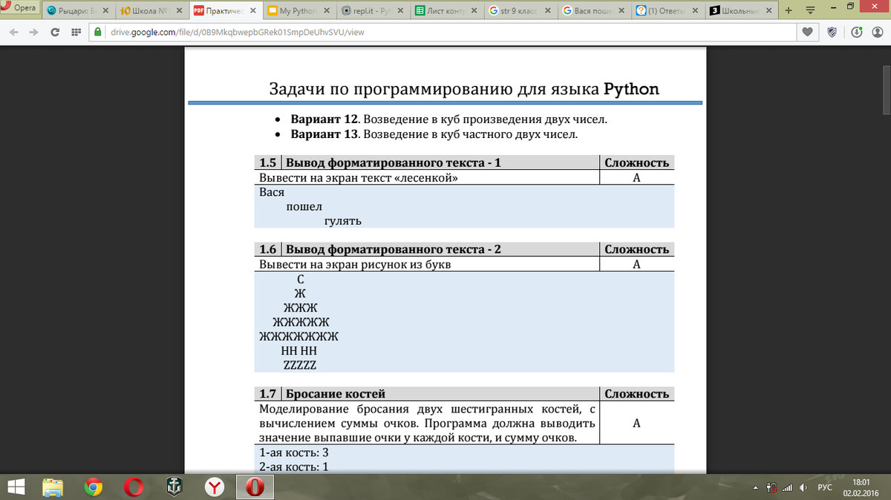Screen dimensions: 891x500
Task: Open the Speed Dial grid icon
Action: 75,33
